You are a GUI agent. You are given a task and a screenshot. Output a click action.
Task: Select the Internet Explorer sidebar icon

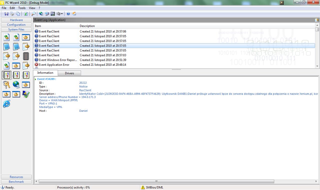6,104
